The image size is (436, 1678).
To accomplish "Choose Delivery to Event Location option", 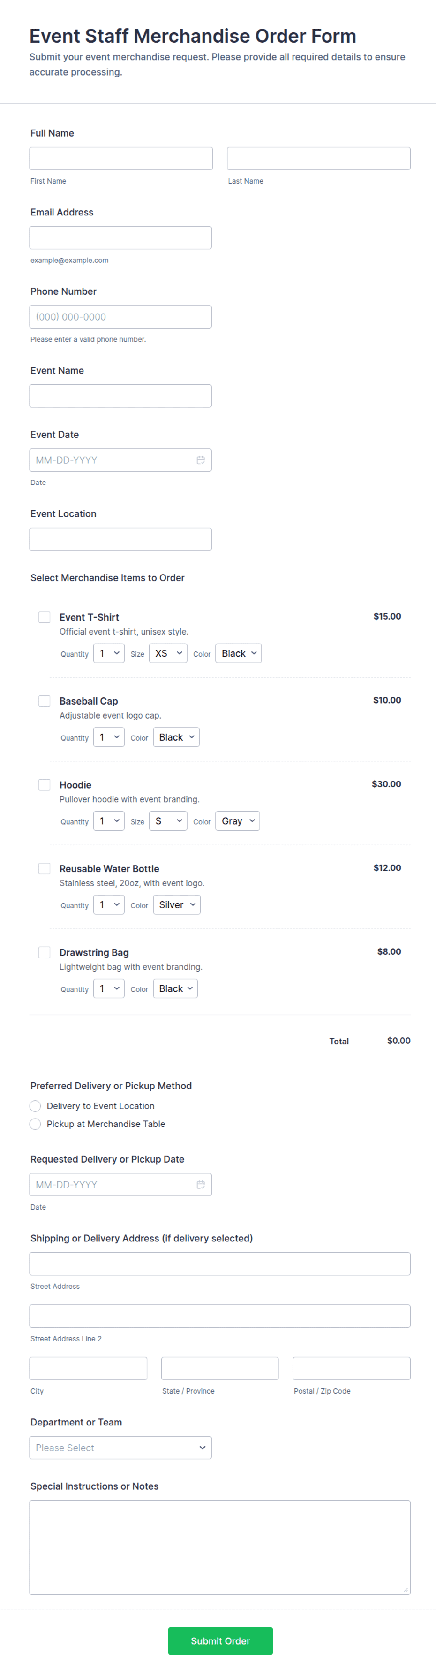I will (x=36, y=1106).
